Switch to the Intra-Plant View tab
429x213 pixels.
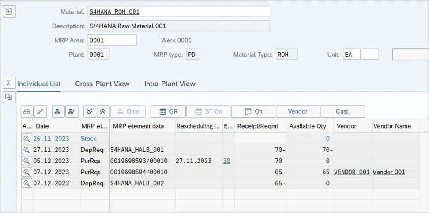170,84
